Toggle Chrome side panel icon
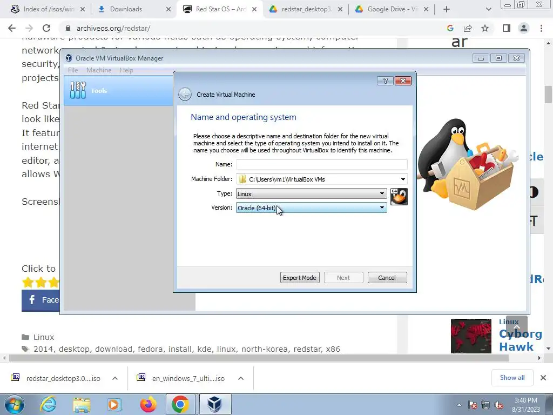 coord(507,28)
